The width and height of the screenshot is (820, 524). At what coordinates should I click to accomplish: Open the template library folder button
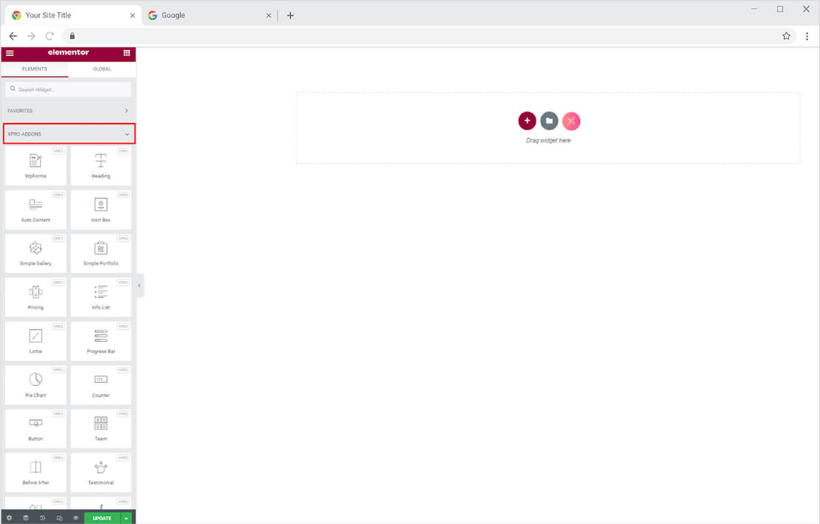[x=549, y=121]
